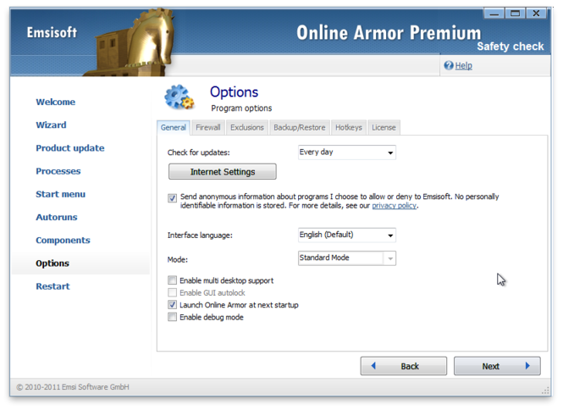Select Wizard in the sidebar
Screen dimensions: 563x410
coord(51,125)
